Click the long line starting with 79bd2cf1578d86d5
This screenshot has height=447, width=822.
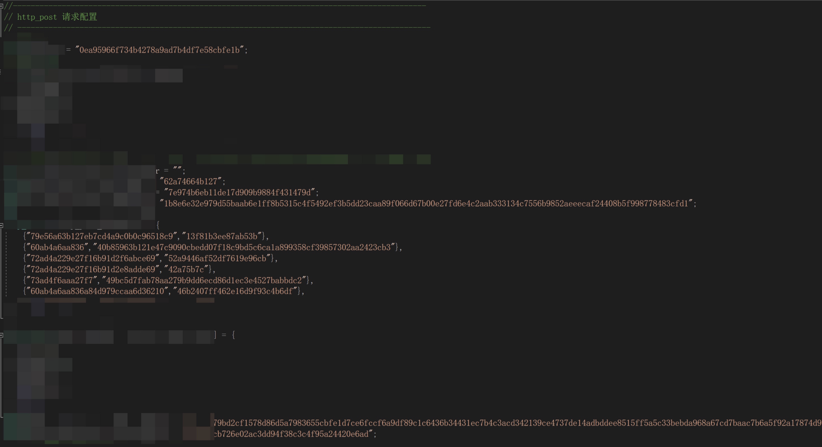click(x=517, y=423)
